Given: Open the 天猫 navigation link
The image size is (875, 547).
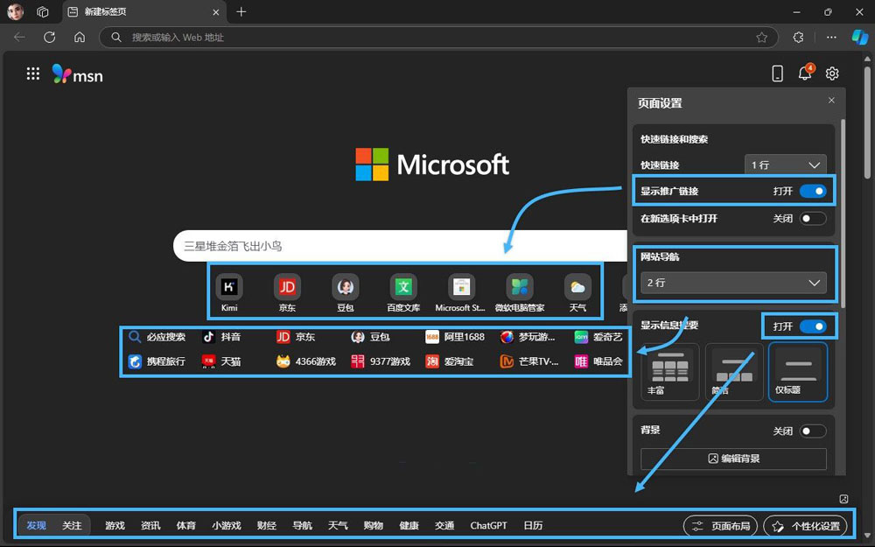Looking at the screenshot, I should [x=222, y=361].
